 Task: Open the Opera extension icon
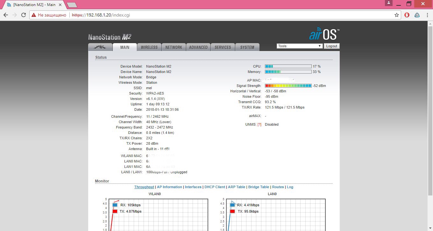pos(407,15)
